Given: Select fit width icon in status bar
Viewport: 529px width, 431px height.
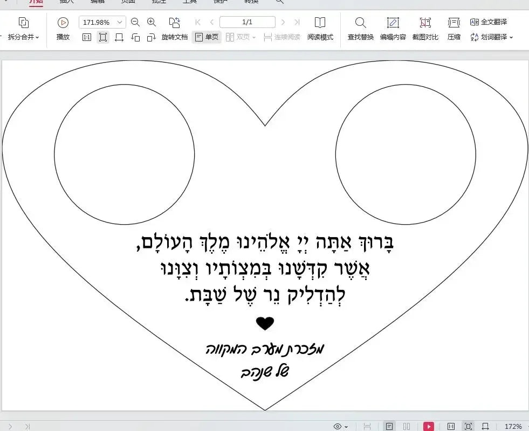Looking at the screenshot, I should click(x=485, y=426).
